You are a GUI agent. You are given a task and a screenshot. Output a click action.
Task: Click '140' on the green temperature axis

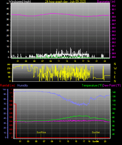(114, 92)
